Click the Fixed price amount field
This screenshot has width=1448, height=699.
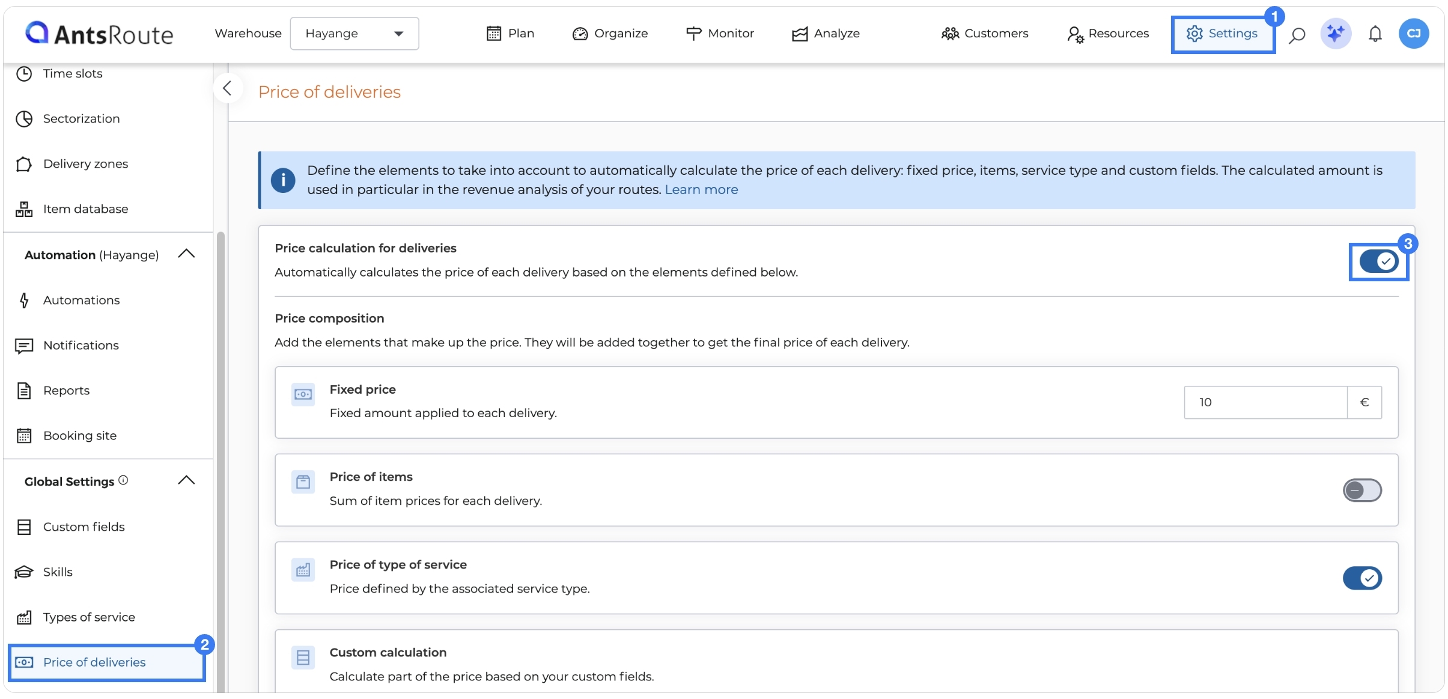1265,403
